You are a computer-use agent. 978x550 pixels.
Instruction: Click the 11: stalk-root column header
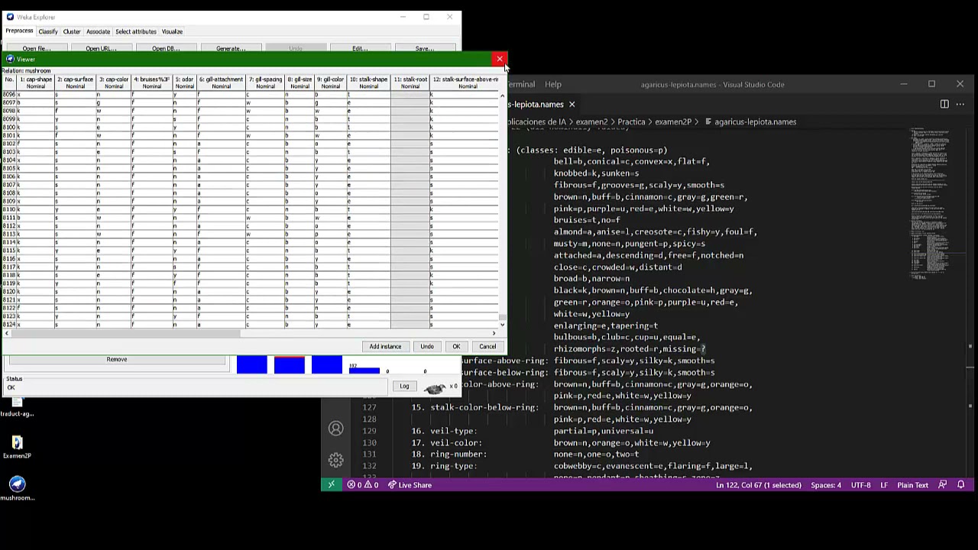click(410, 82)
